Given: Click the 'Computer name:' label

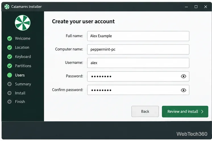Looking at the screenshot, I should coord(69,49).
